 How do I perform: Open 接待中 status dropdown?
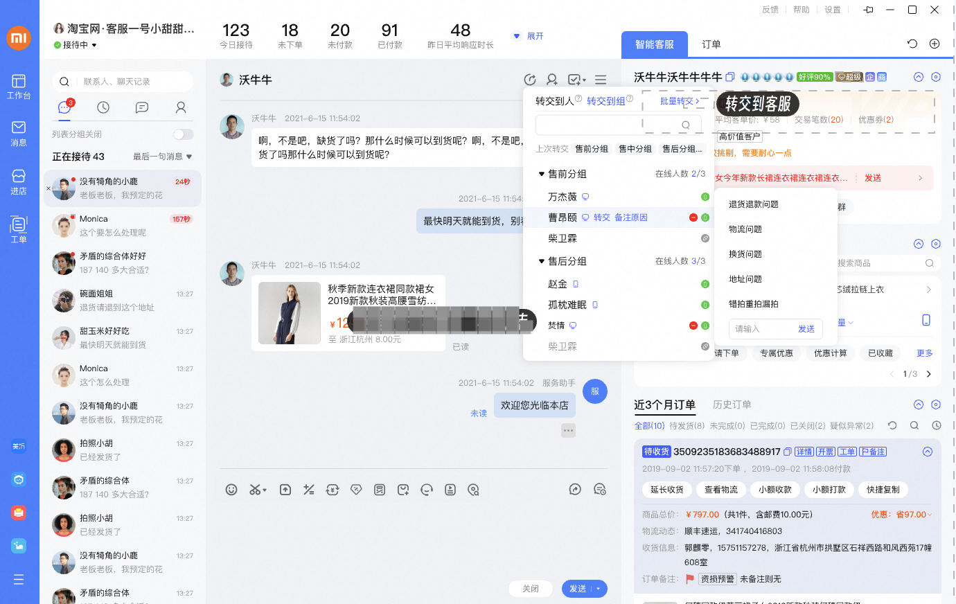point(76,45)
